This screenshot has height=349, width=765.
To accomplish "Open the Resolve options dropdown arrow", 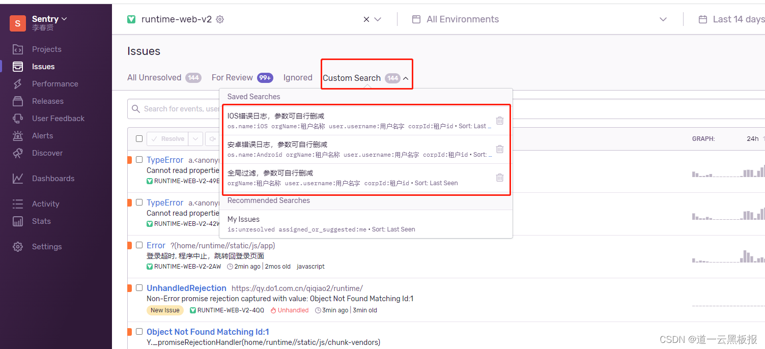I will [195, 139].
